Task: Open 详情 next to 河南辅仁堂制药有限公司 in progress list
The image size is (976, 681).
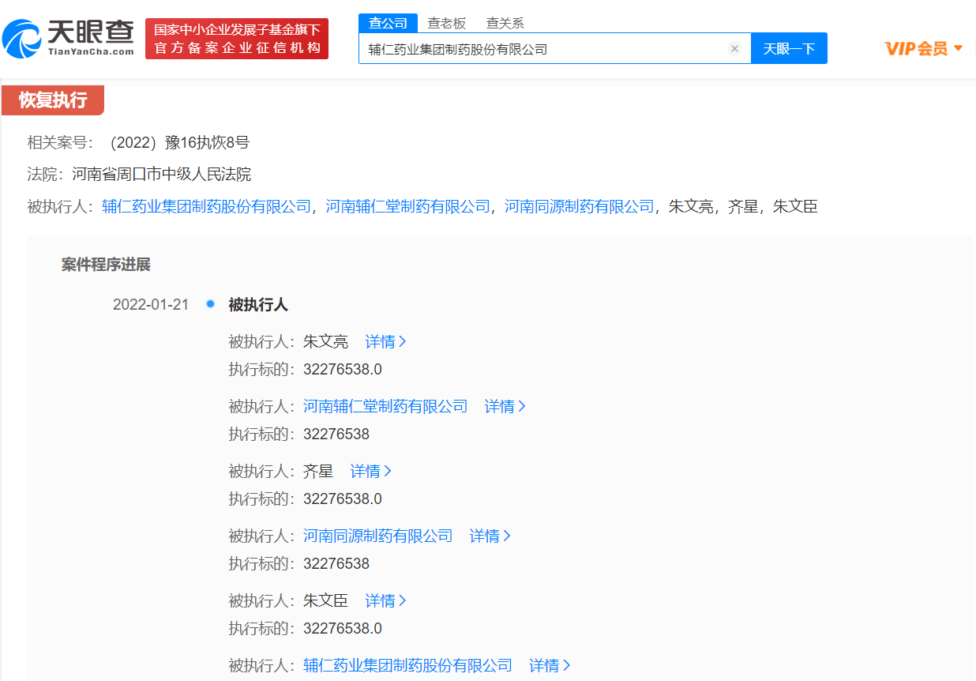Action: 505,407
